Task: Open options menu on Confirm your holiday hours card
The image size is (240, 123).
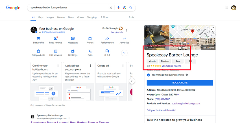Action: coord(58,66)
